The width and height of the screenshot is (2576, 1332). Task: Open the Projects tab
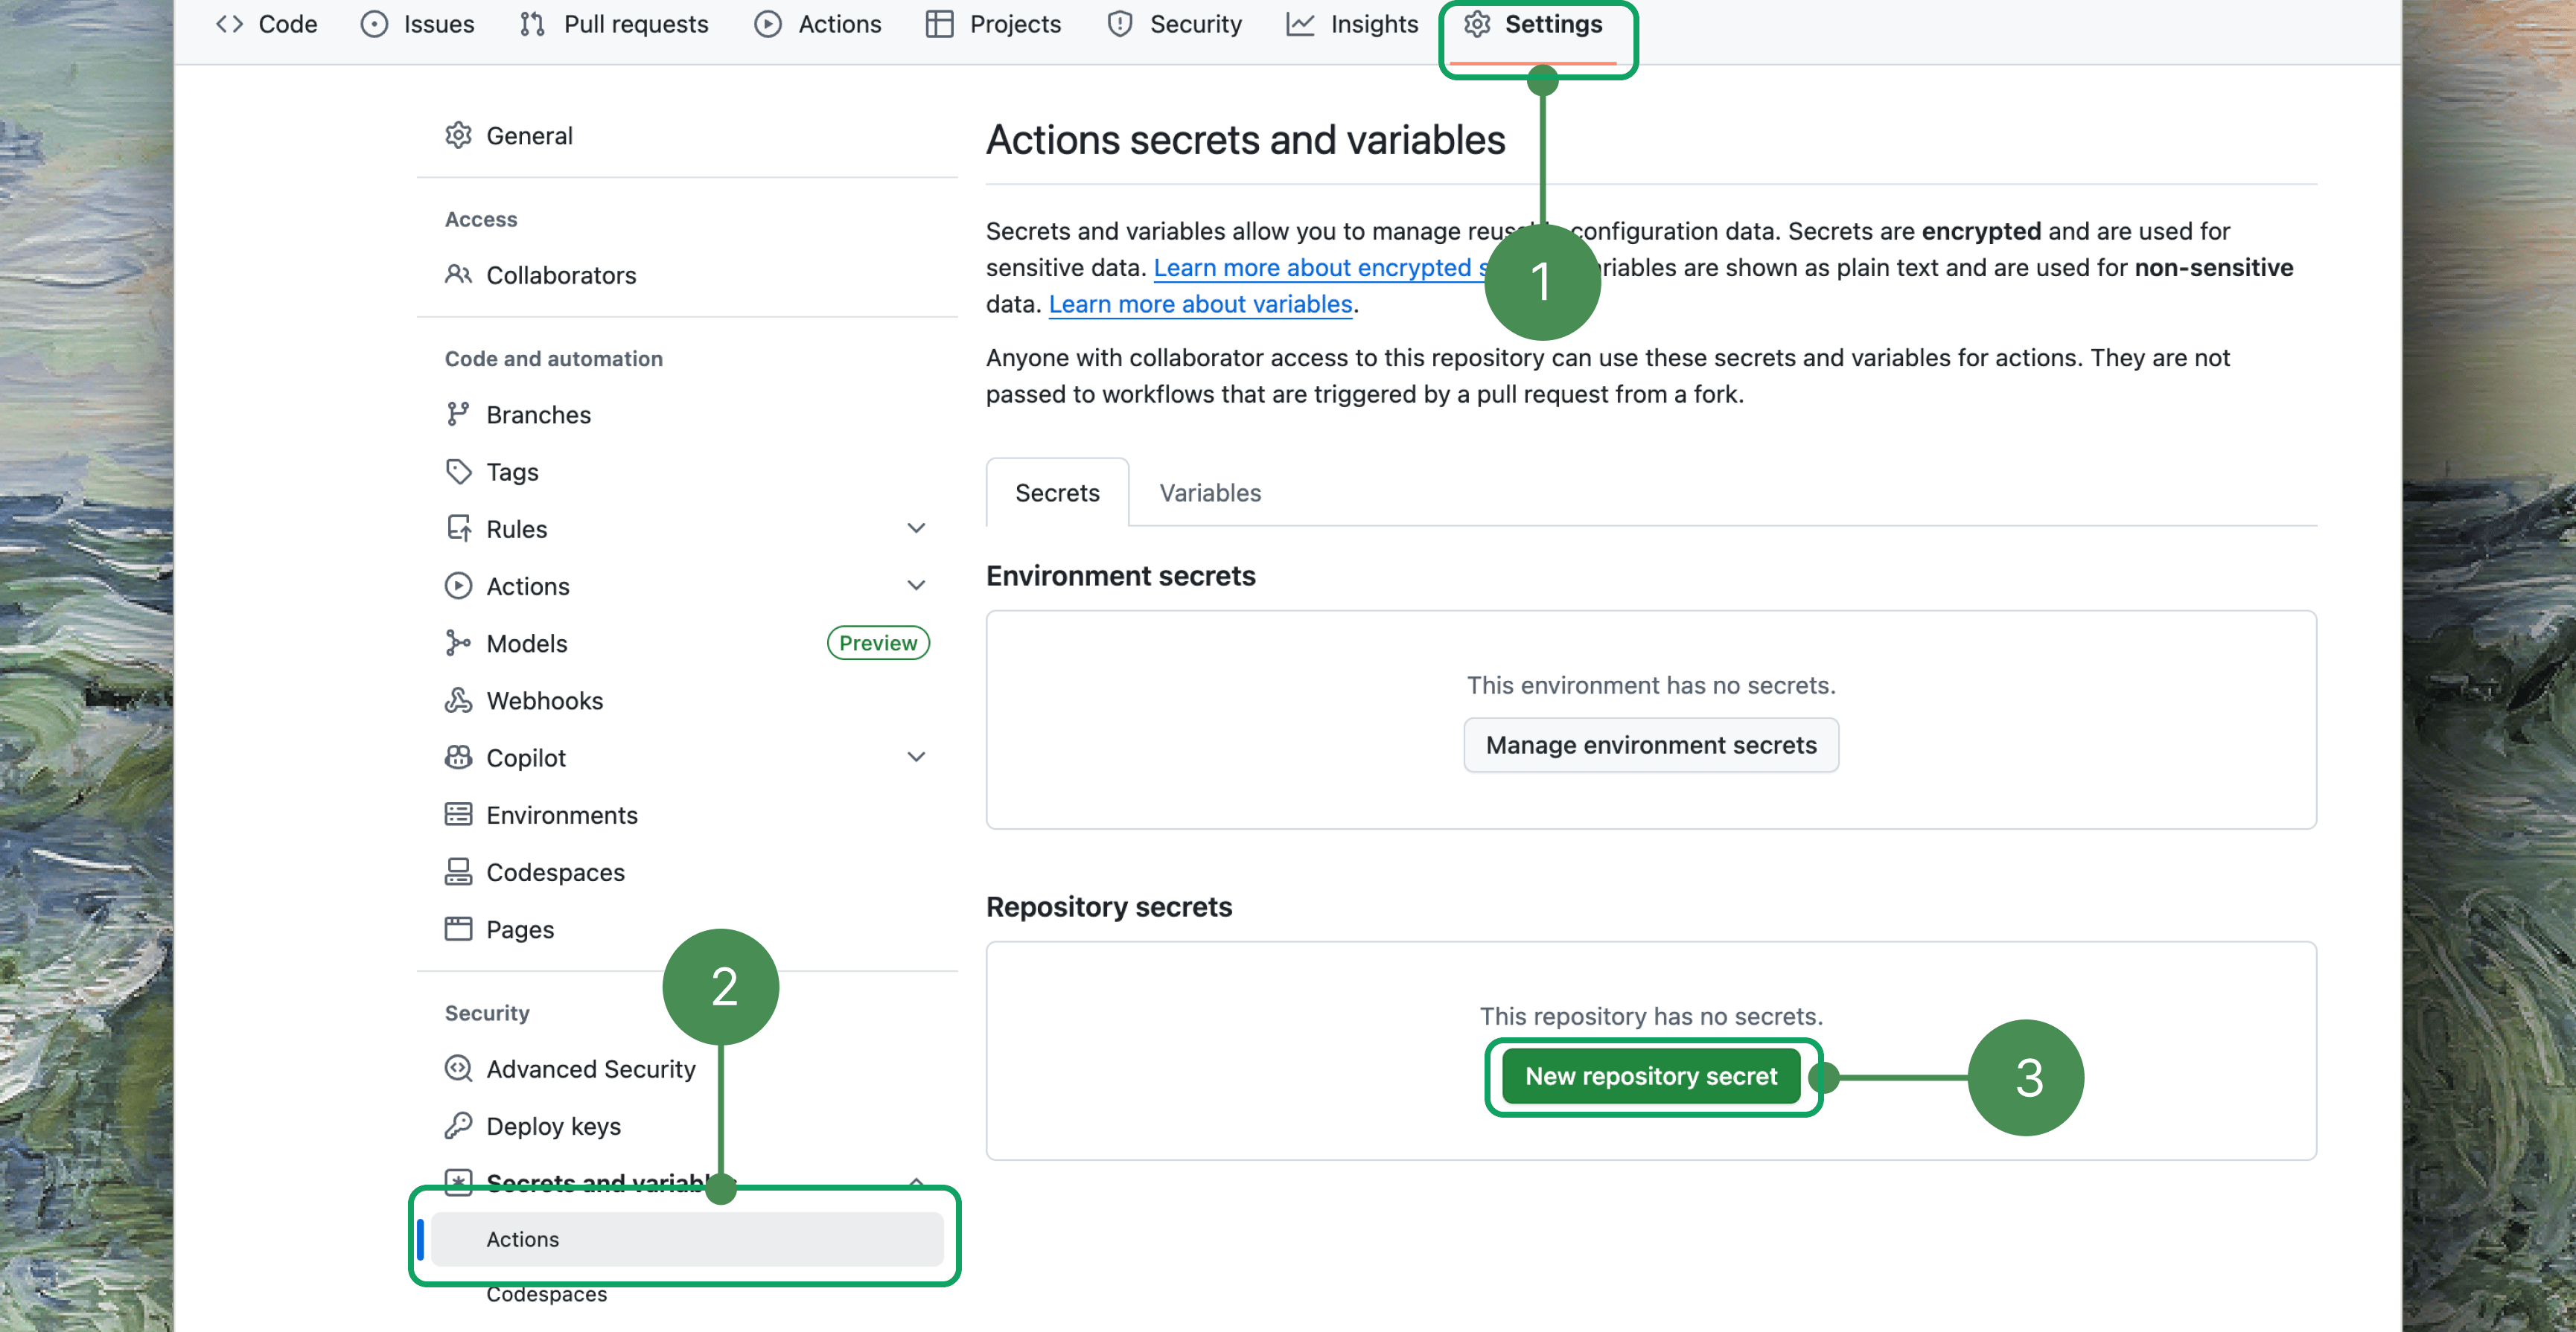pos(994,24)
